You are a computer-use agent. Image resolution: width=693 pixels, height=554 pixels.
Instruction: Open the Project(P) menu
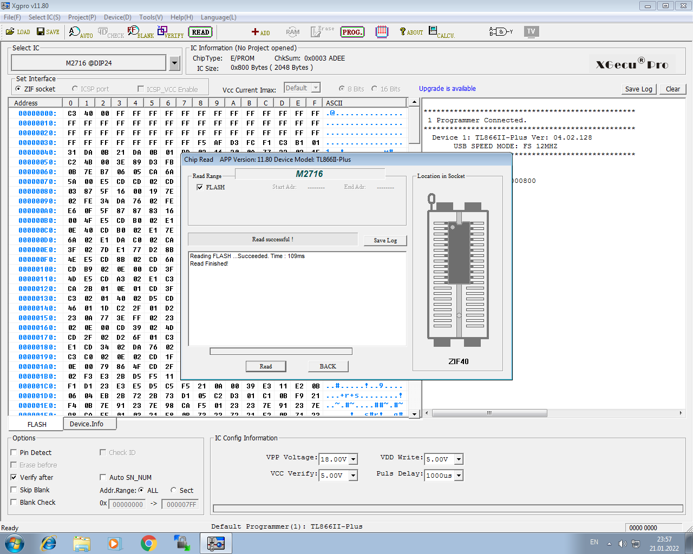82,17
